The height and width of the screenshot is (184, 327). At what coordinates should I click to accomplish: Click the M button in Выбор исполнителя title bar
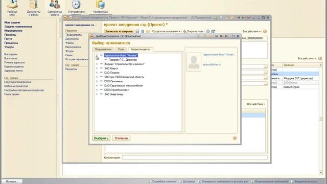(216, 36)
